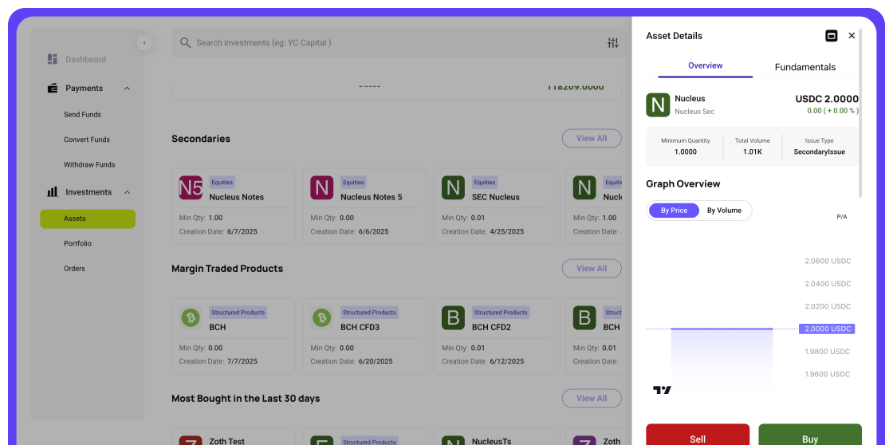Click the BCH CFD2 green B icon
893x445 pixels.
tap(454, 317)
